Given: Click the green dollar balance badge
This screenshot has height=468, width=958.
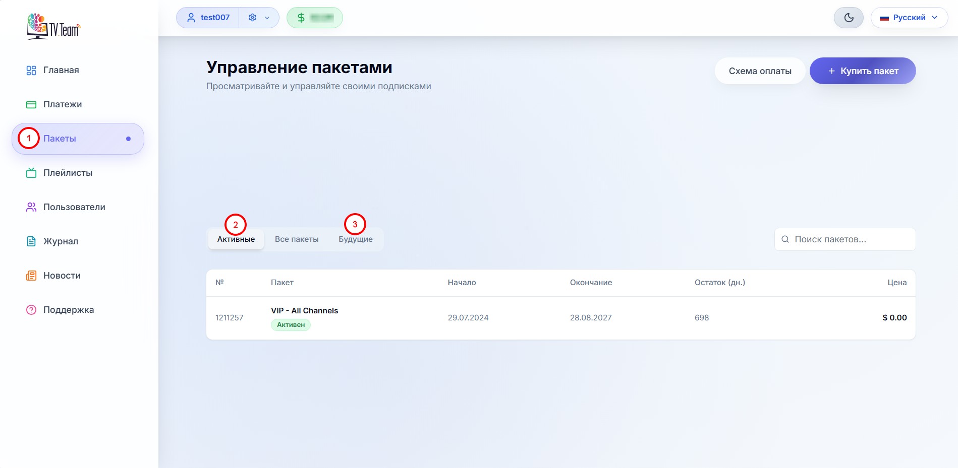Looking at the screenshot, I should (x=314, y=18).
